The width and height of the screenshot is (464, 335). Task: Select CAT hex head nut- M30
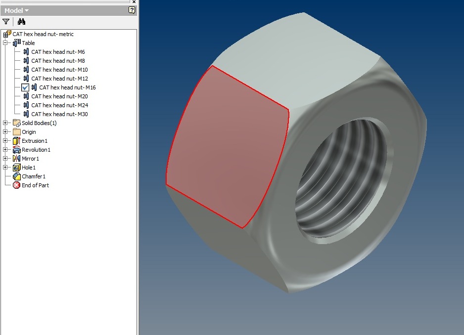coord(59,114)
